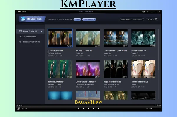The height and width of the screenshot is (117, 177).
Task: Open the Avatar Trailer 3D thumbnail
Action: (143, 38)
